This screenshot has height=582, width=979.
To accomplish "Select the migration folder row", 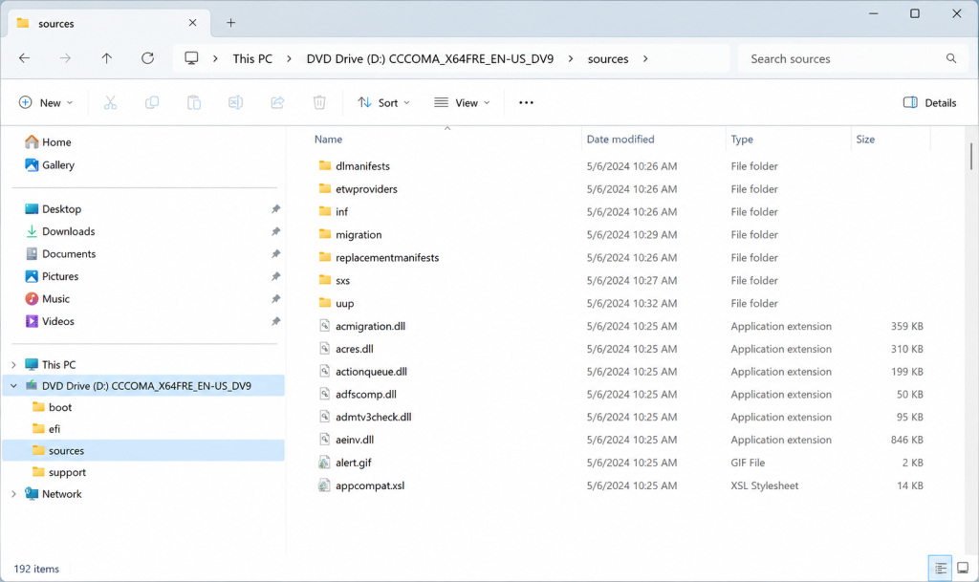I will click(x=620, y=234).
